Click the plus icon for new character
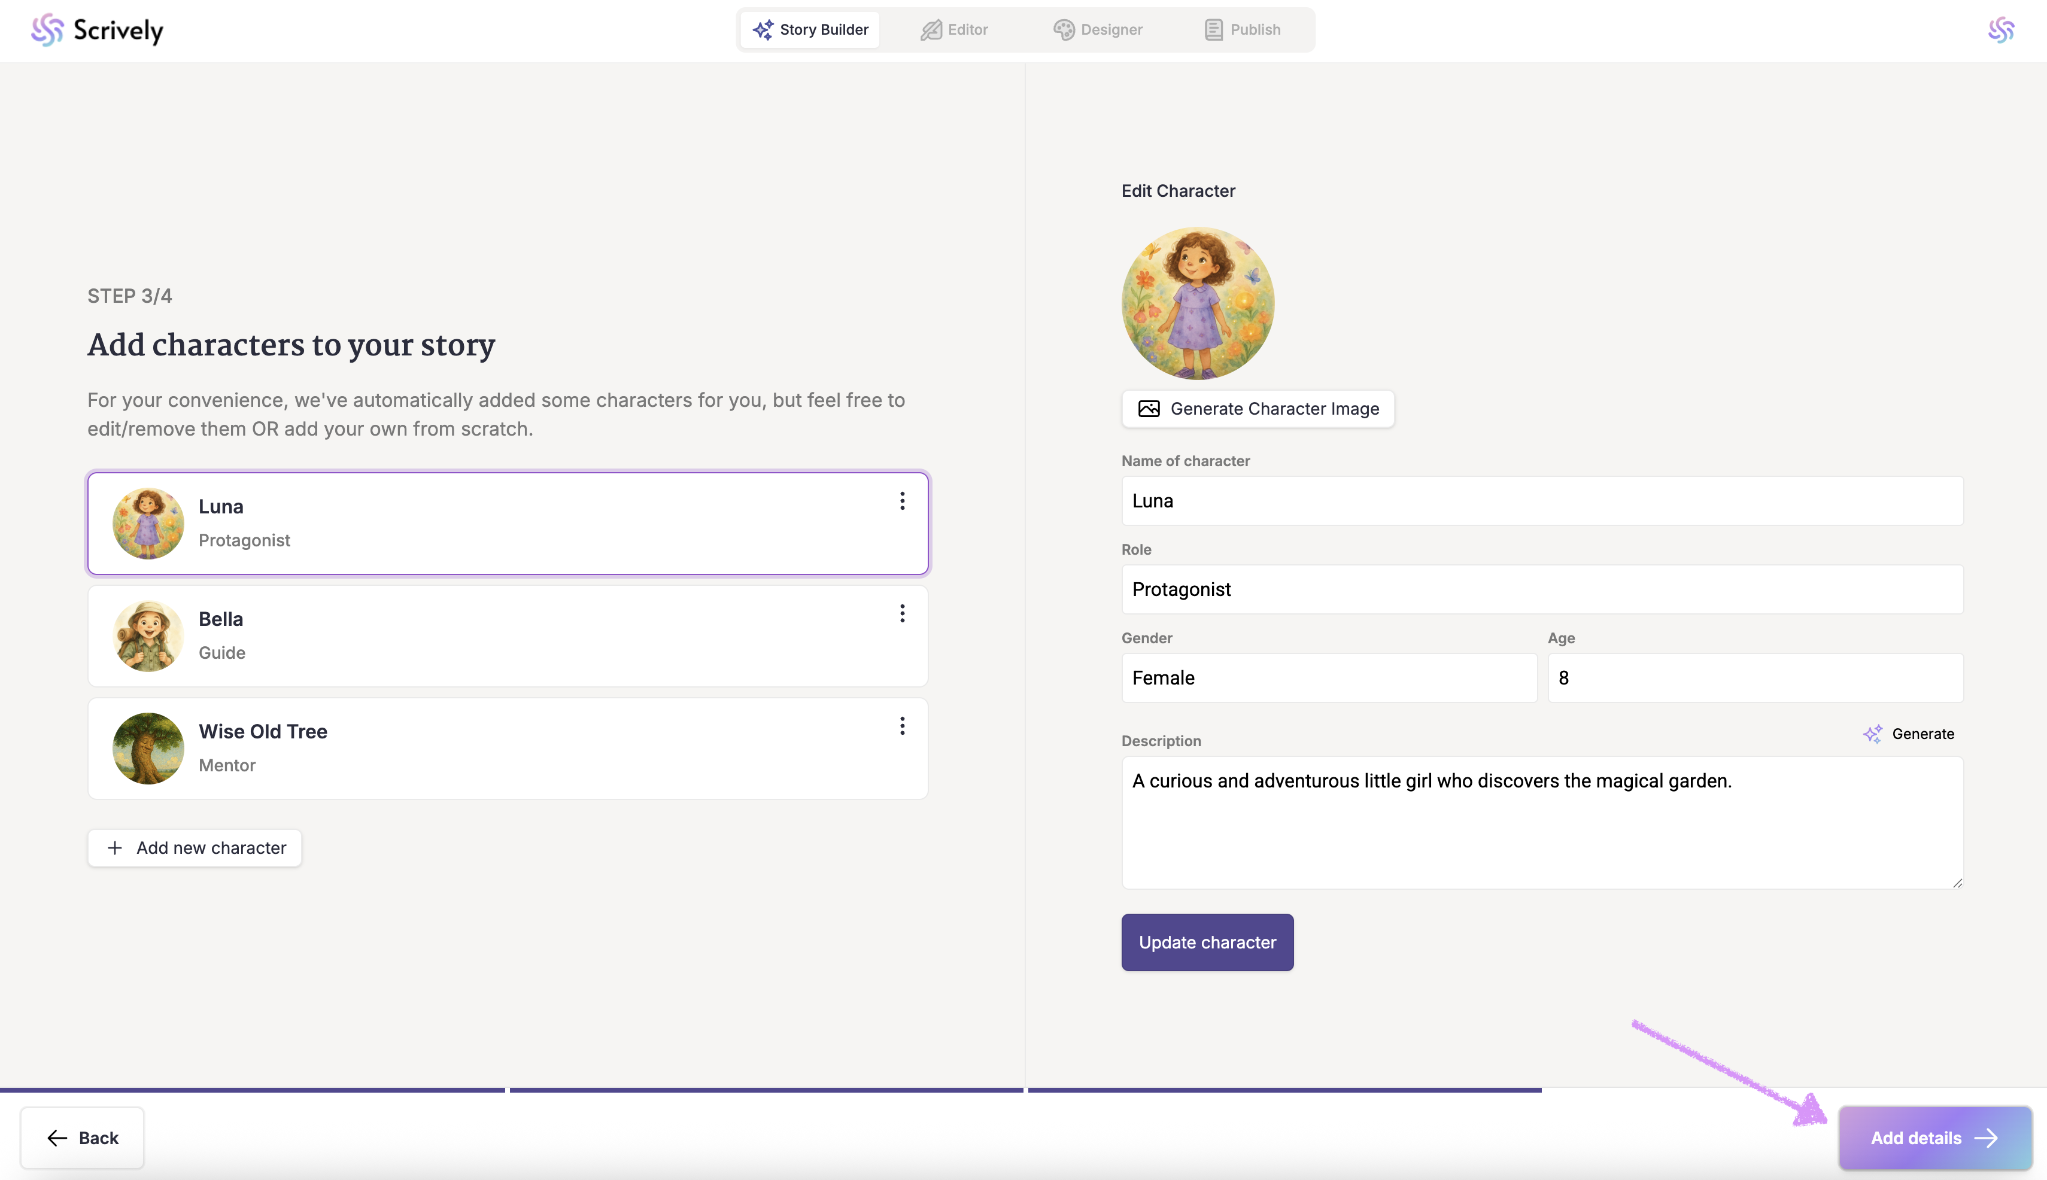Image resolution: width=2047 pixels, height=1180 pixels. (x=115, y=848)
